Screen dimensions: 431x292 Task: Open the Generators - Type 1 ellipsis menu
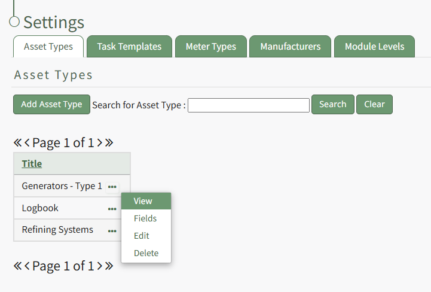pos(112,187)
